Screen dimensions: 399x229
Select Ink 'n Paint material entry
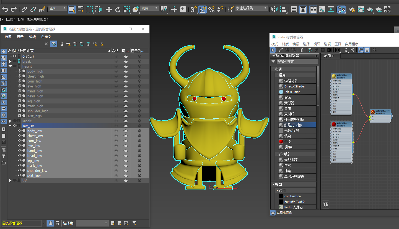pos(292,92)
